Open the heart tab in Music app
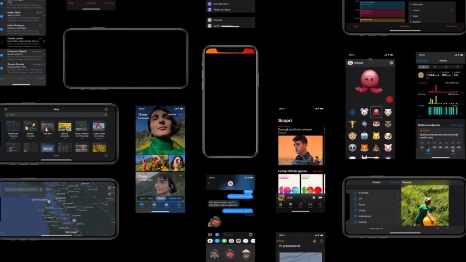 290,205
